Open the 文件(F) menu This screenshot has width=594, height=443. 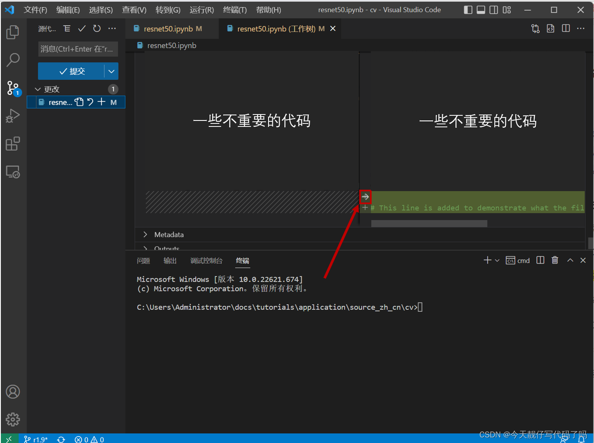coord(35,10)
